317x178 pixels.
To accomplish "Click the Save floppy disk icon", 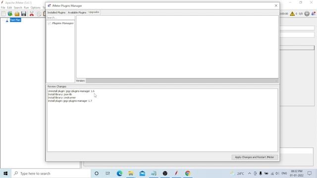I will 24,14.
